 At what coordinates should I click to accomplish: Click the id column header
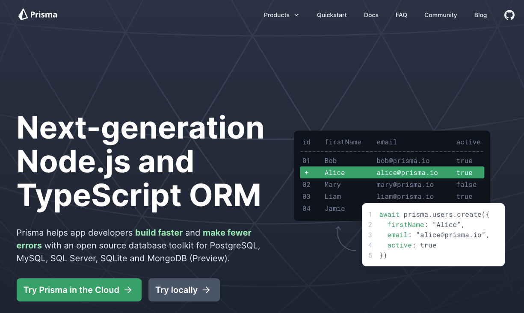pyautogui.click(x=306, y=142)
